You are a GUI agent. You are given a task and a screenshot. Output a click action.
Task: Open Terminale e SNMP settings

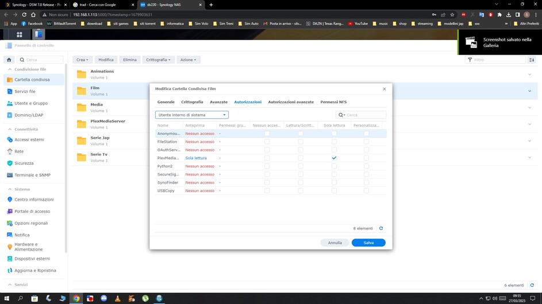(x=34, y=175)
